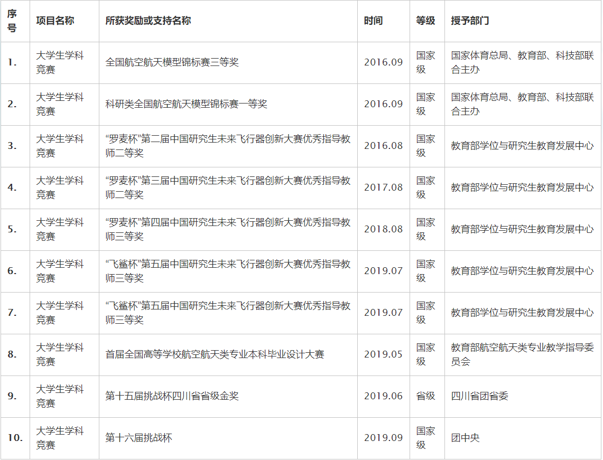Click 国家级 level in row 3
Screen dimensions: 603x460
click(427, 146)
